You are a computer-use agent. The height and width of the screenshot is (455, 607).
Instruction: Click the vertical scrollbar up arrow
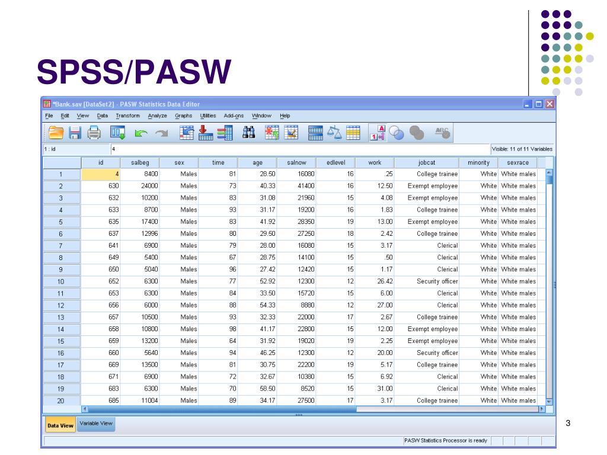(x=549, y=172)
